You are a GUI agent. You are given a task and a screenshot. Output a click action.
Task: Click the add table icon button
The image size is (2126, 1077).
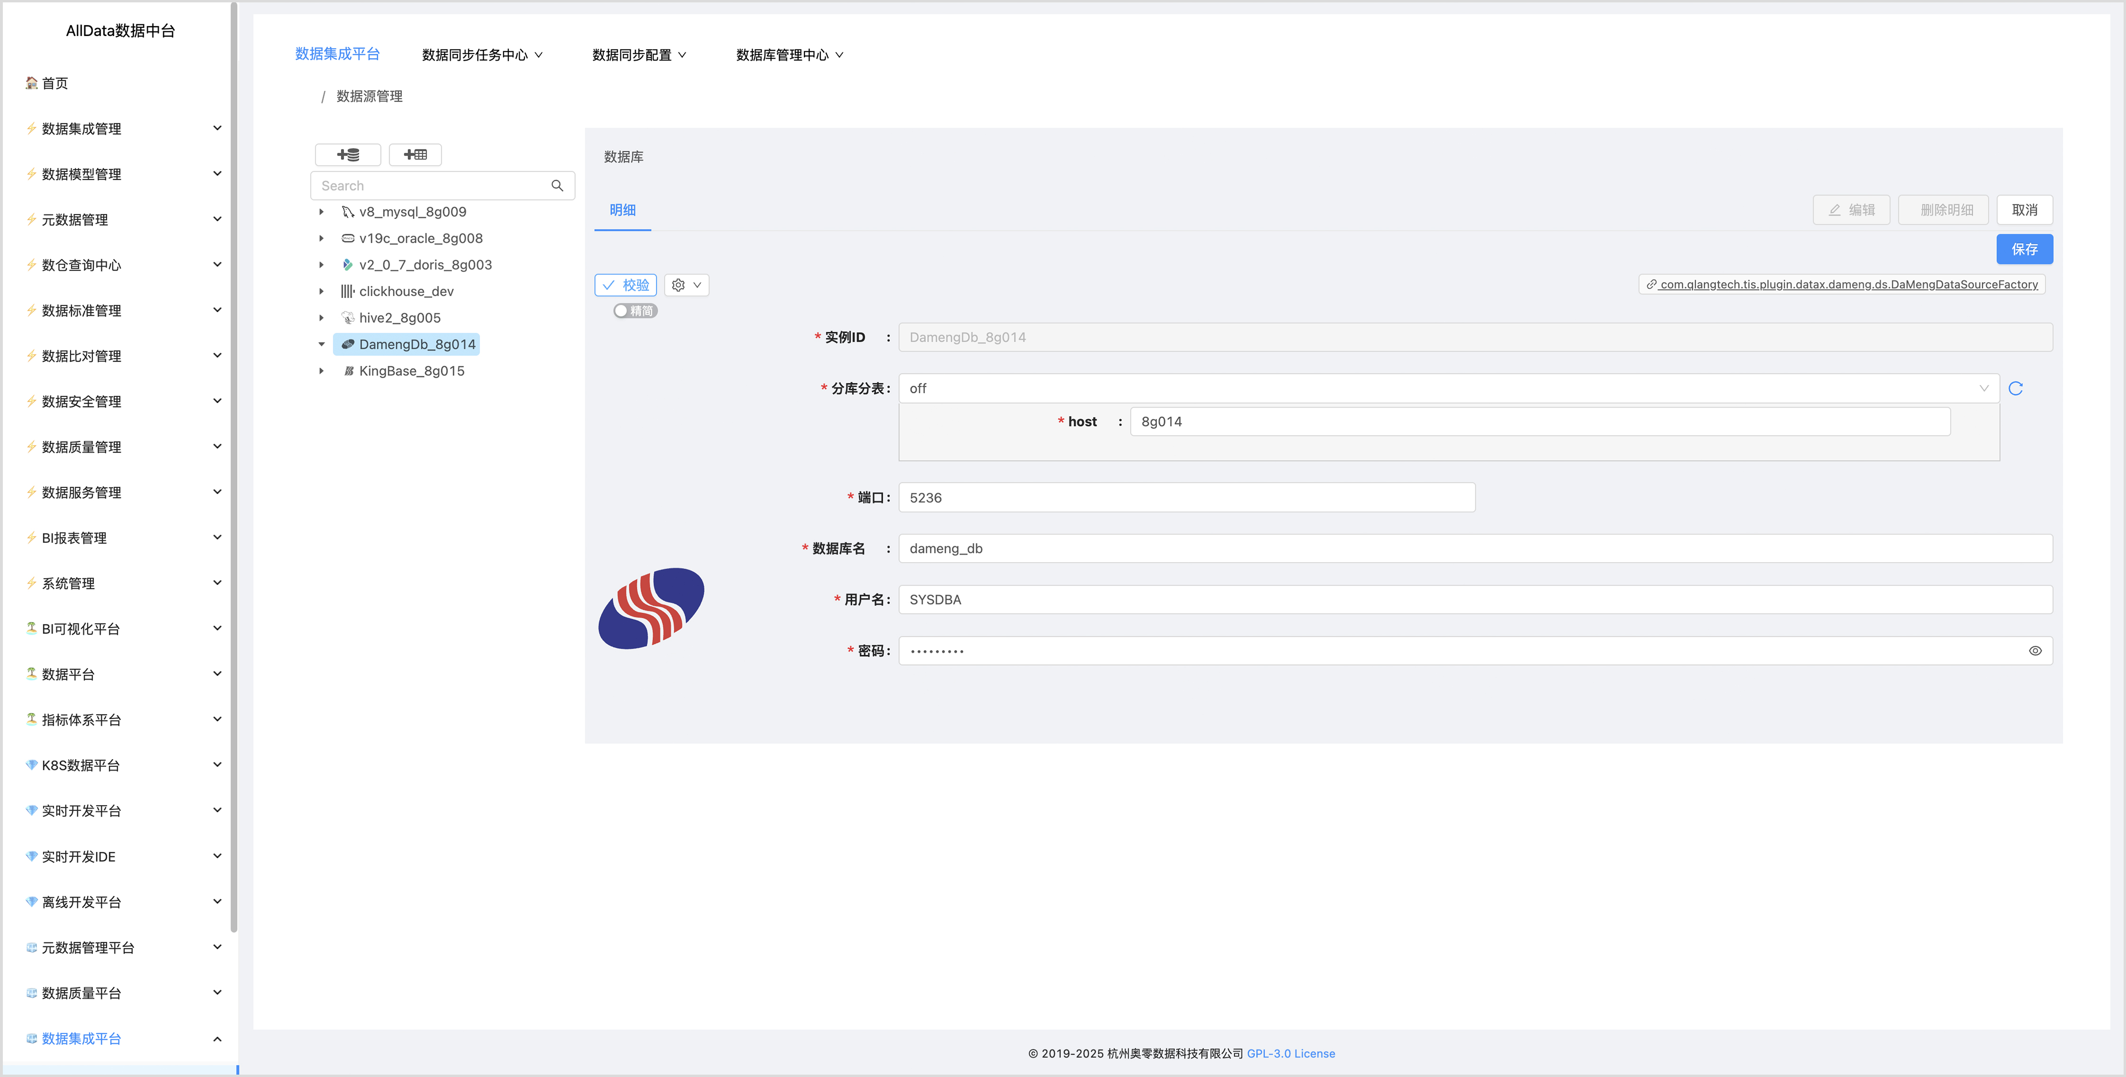(x=415, y=154)
